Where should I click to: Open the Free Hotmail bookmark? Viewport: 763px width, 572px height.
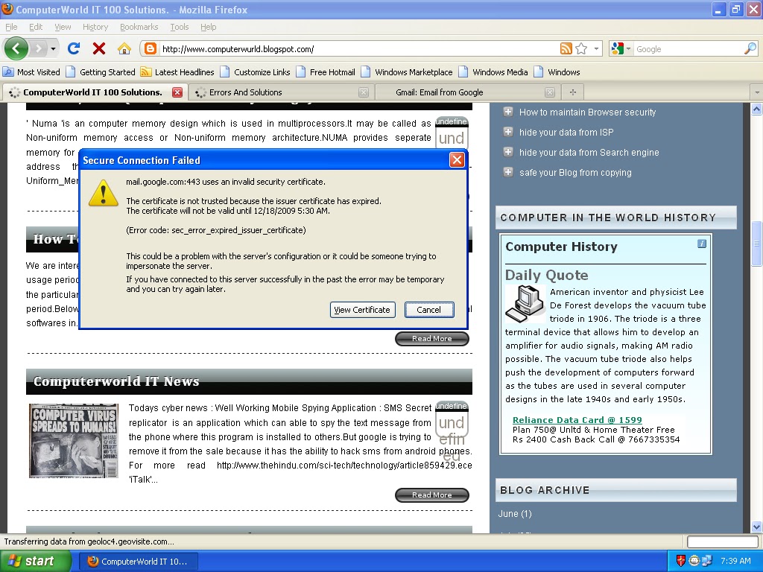click(x=326, y=72)
